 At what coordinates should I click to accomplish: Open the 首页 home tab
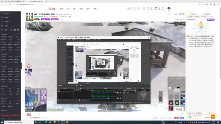62,9
